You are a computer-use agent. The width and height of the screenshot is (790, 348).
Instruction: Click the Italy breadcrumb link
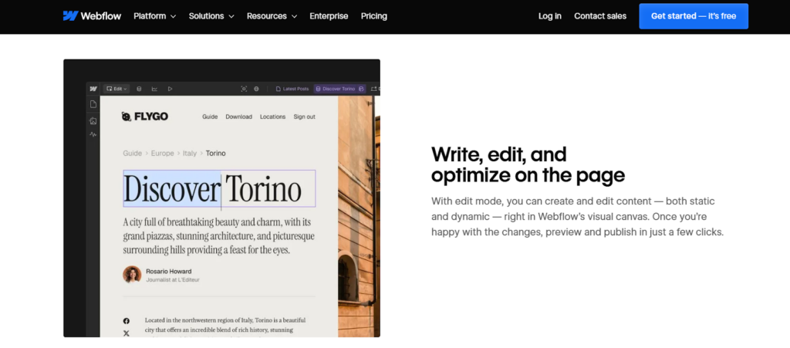click(190, 153)
